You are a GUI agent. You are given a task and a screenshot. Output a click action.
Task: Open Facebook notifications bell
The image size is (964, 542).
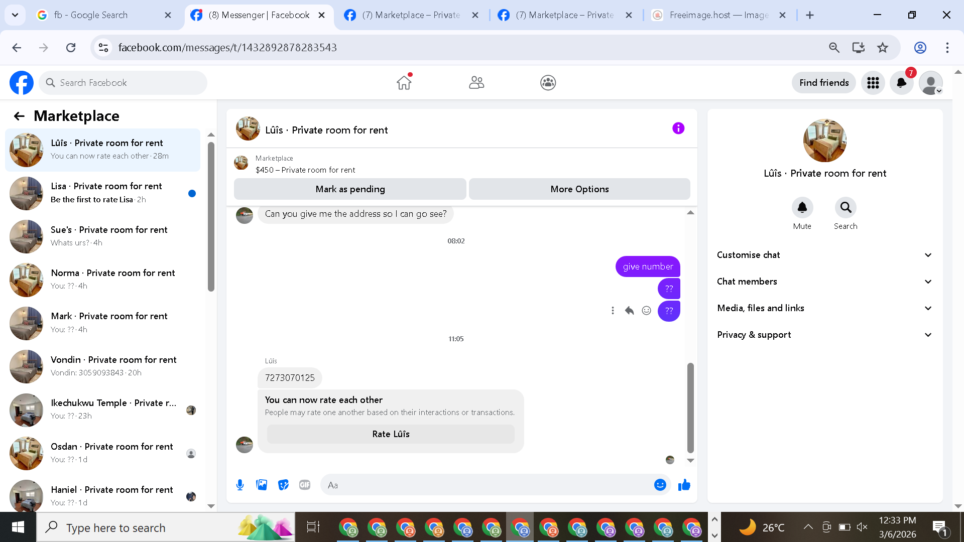902,83
